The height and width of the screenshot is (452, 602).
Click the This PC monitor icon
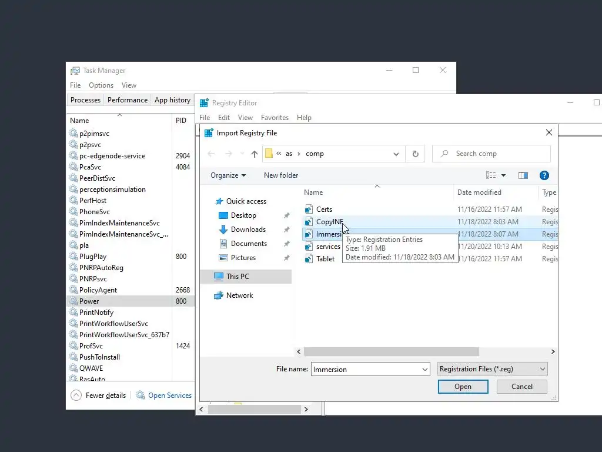coord(219,277)
